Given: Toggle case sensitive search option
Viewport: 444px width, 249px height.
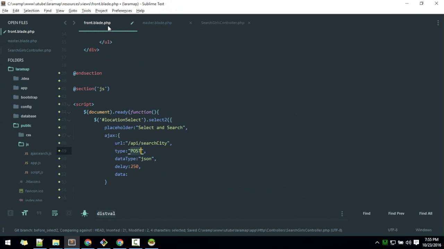Looking at the screenshot, I should [25, 213].
